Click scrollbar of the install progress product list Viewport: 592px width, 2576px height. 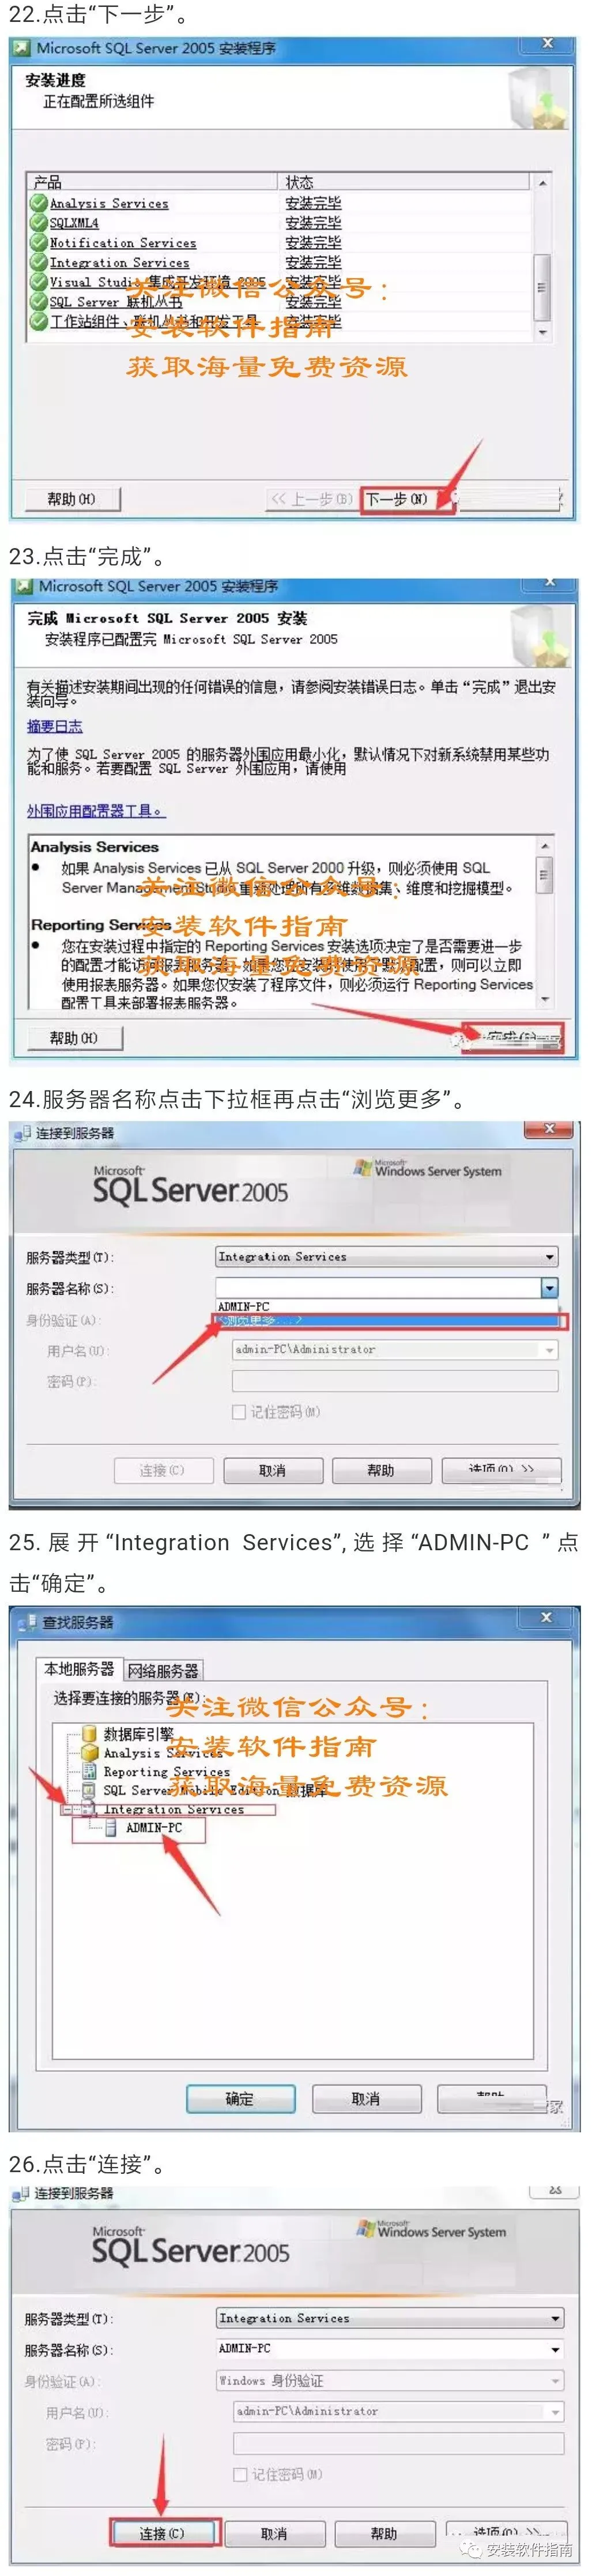point(542,258)
